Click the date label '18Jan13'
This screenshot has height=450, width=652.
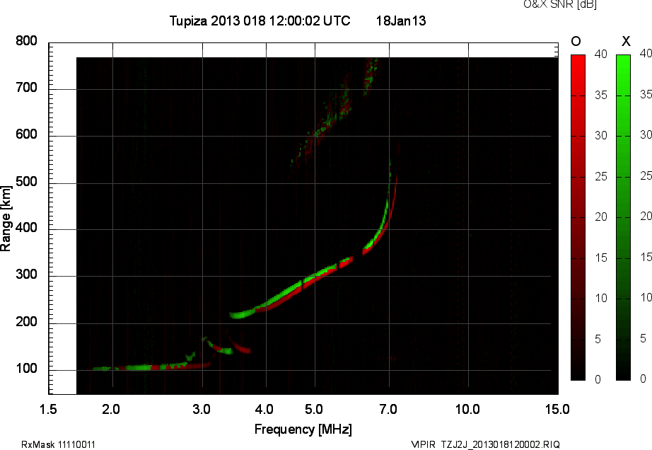[x=401, y=21]
